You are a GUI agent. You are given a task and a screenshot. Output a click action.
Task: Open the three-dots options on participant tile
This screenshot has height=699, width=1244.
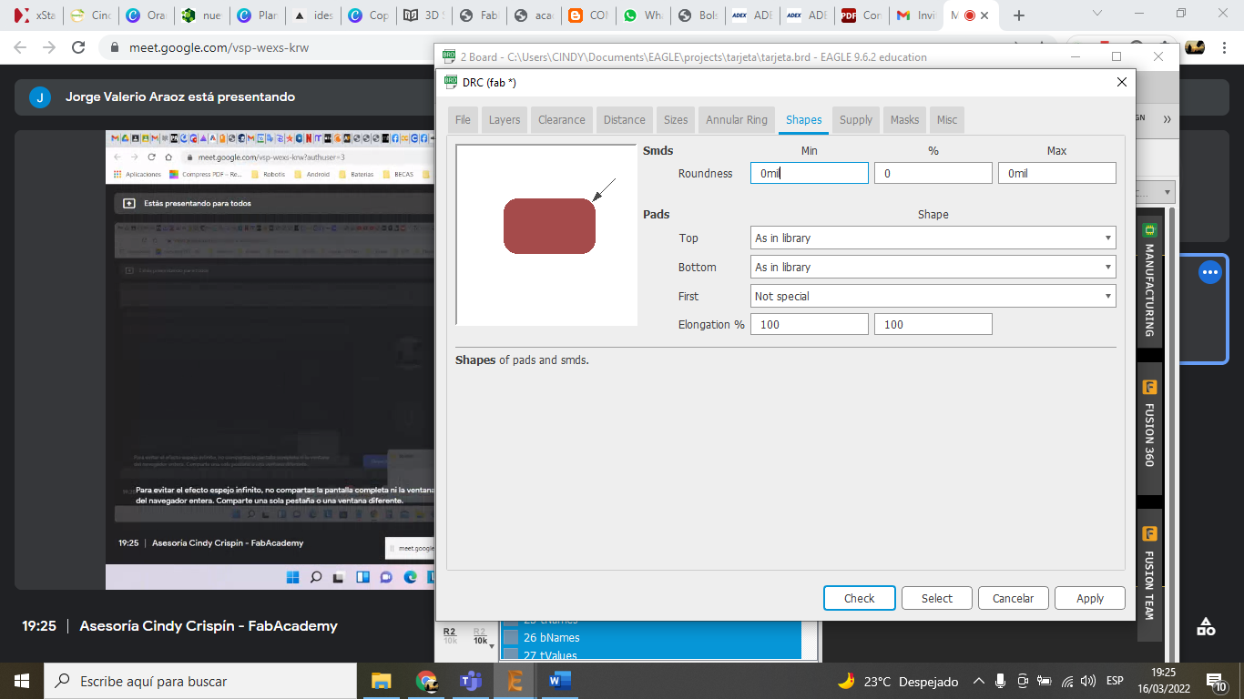coord(1209,272)
